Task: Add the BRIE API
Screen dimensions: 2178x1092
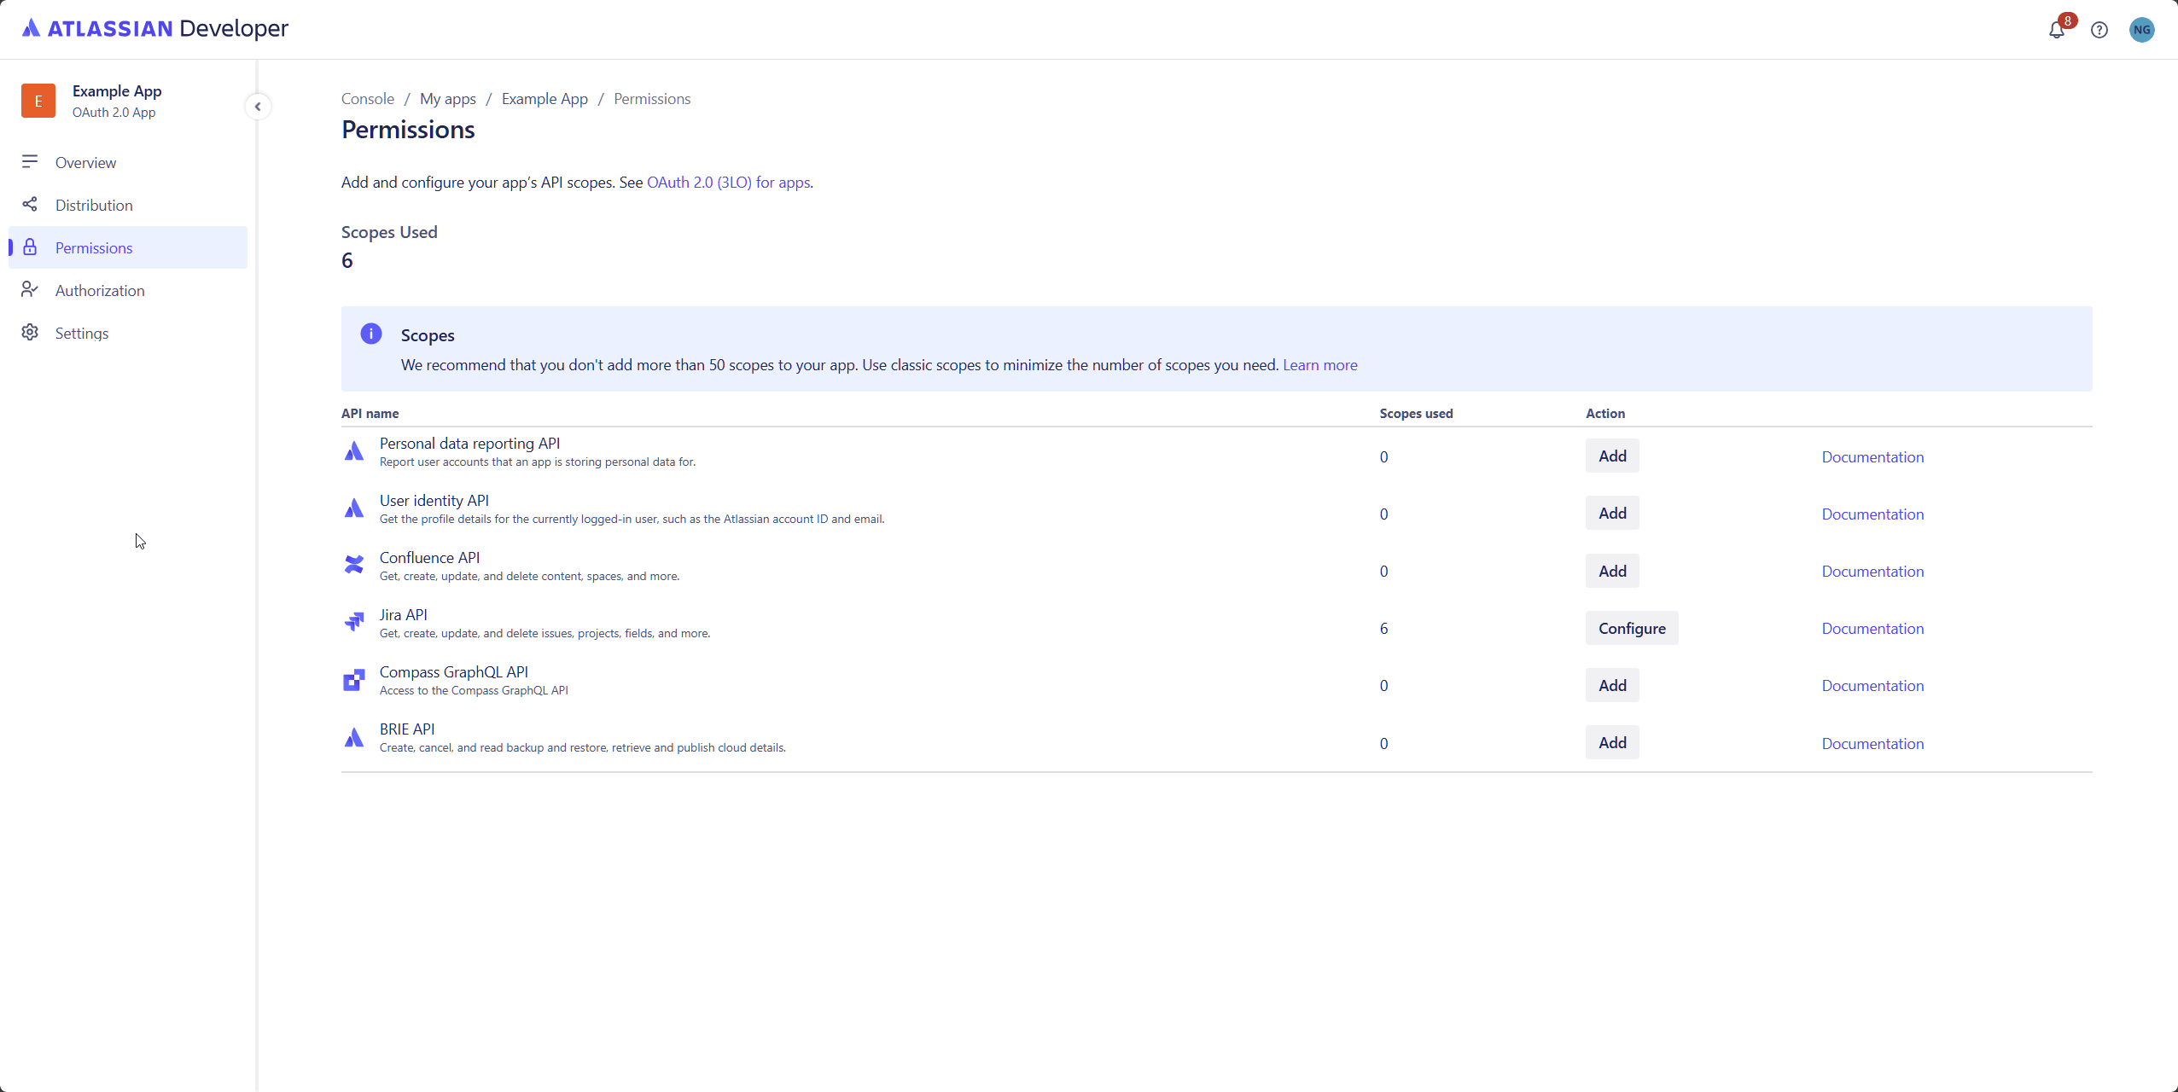Action: click(1611, 742)
